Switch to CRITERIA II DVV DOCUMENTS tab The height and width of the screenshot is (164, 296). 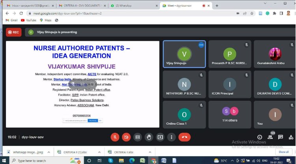82,6
